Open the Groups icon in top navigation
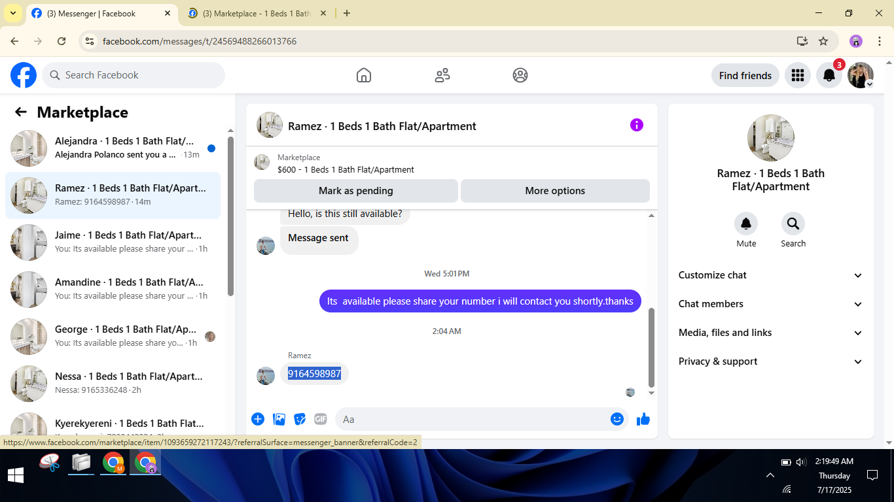The image size is (894, 502). [520, 75]
